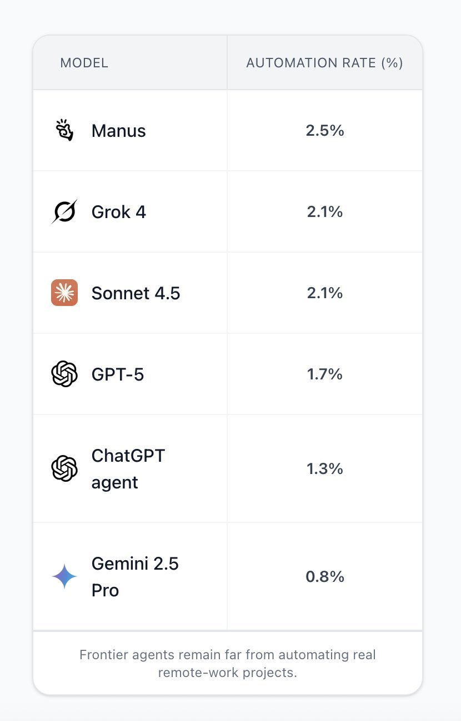461x721 pixels.
Task: Click the OpenAI logo beside ChatGPT agent
Action: click(x=64, y=468)
